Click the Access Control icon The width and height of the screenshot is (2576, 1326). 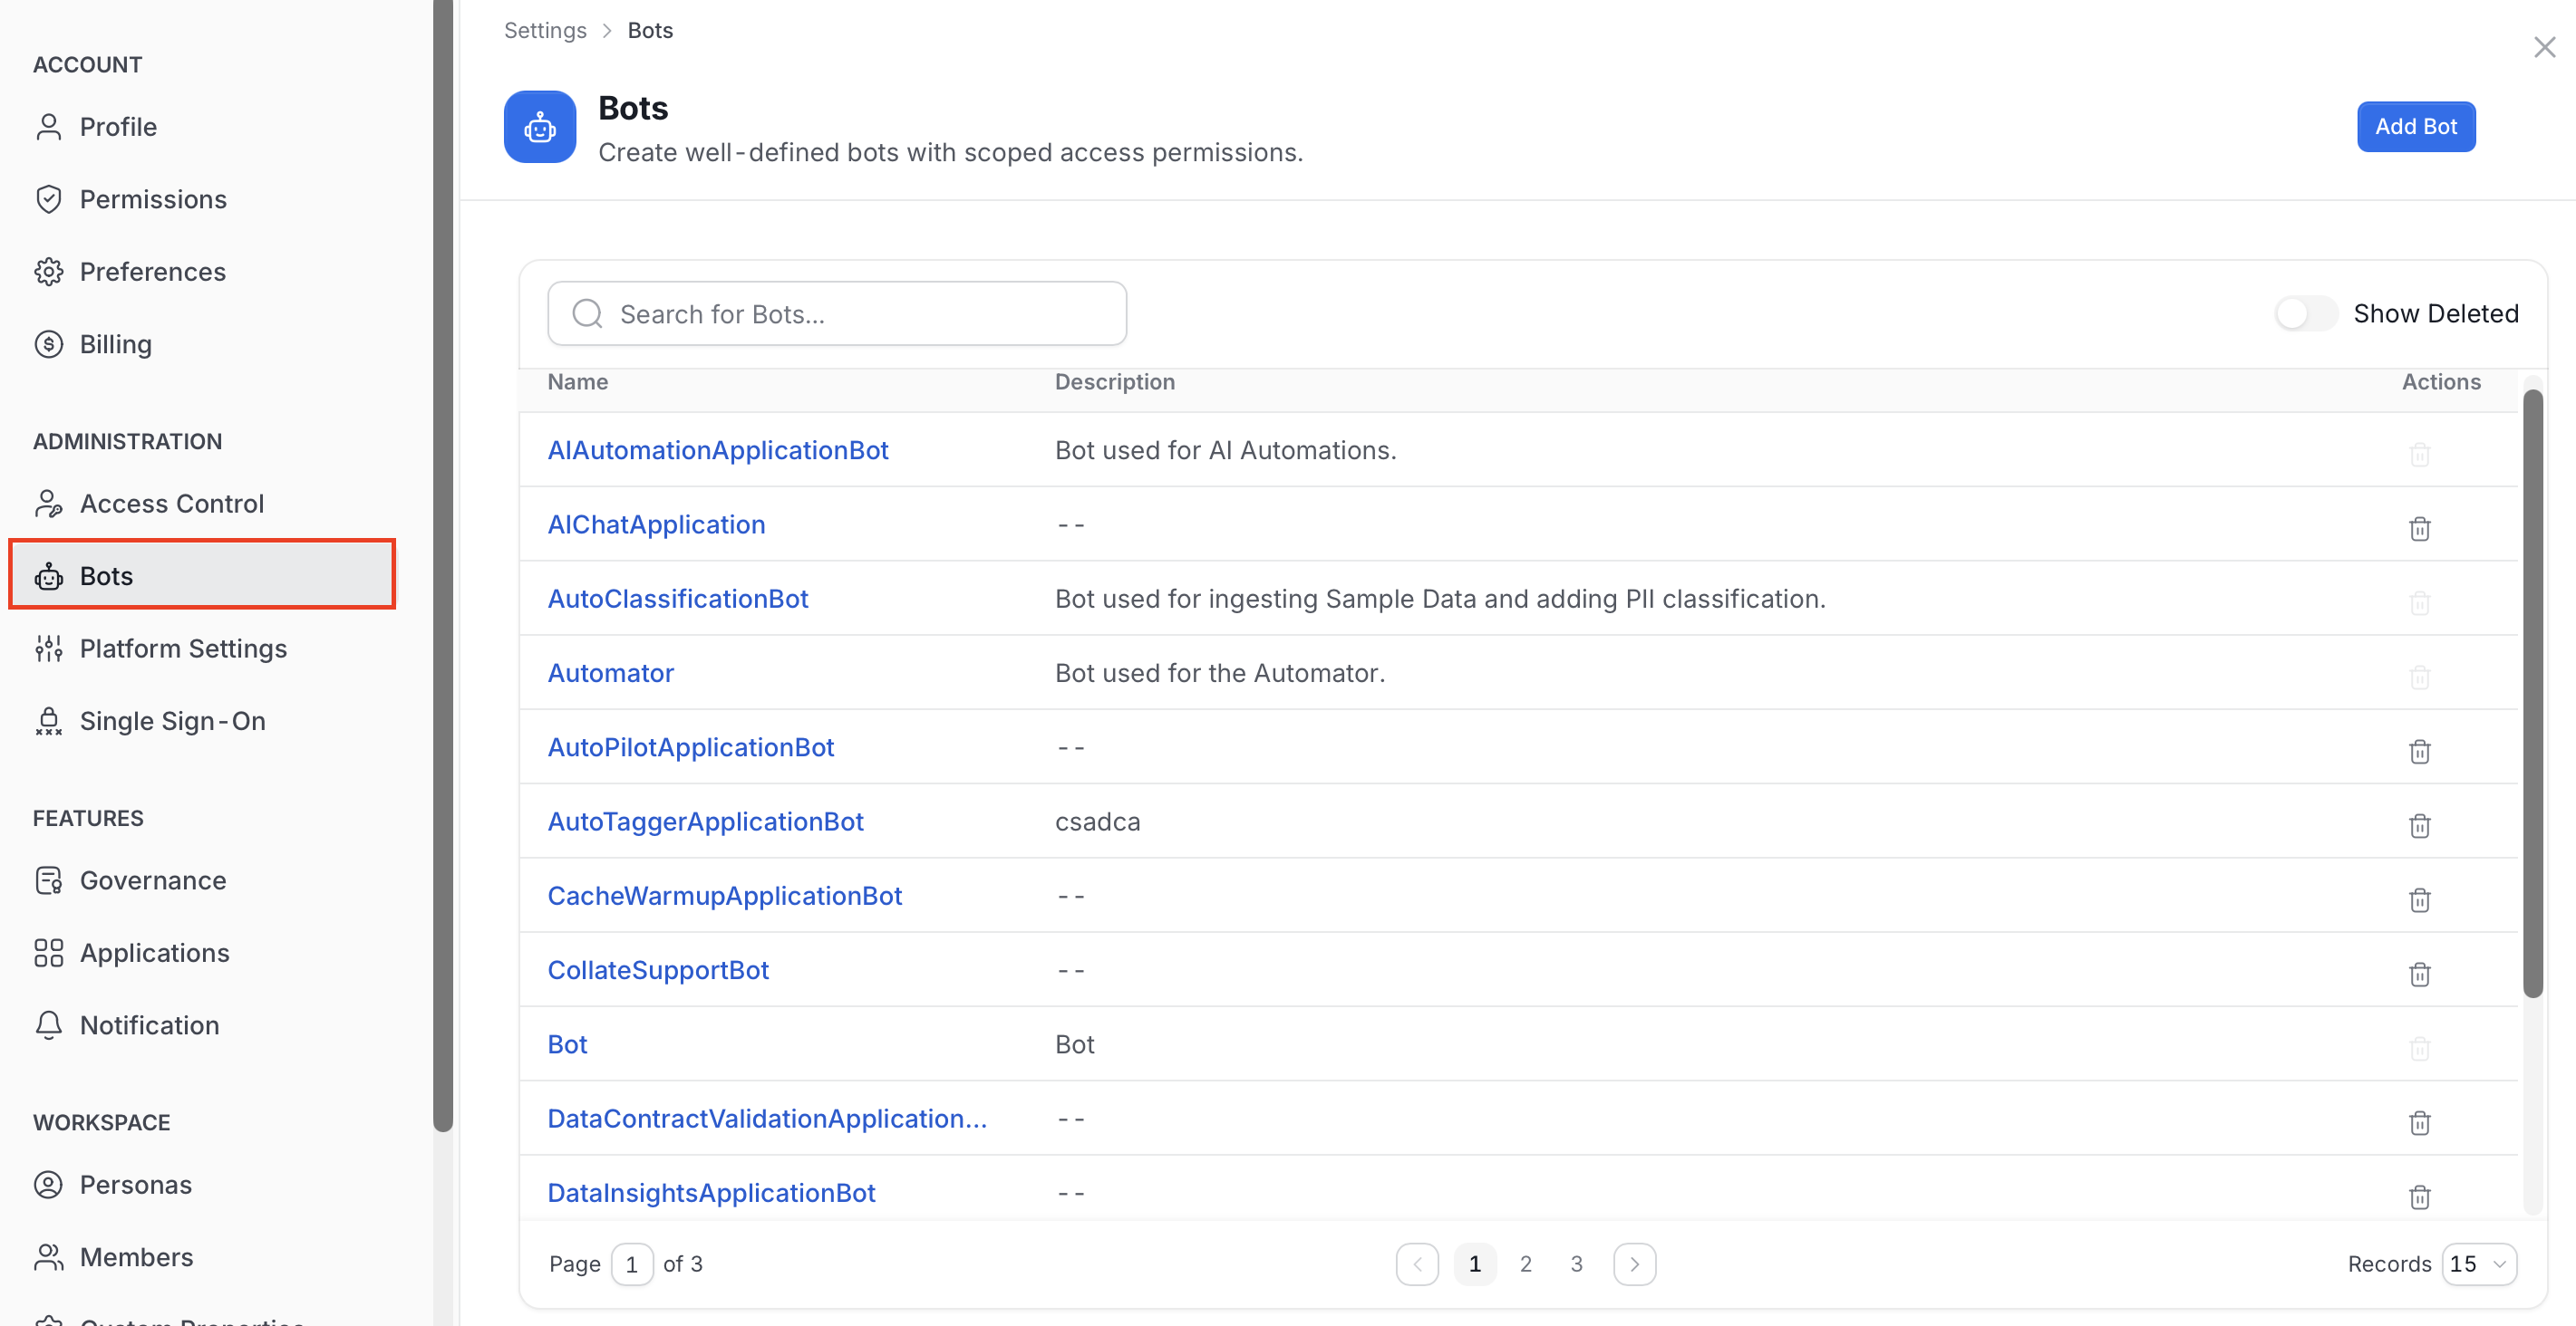click(48, 504)
